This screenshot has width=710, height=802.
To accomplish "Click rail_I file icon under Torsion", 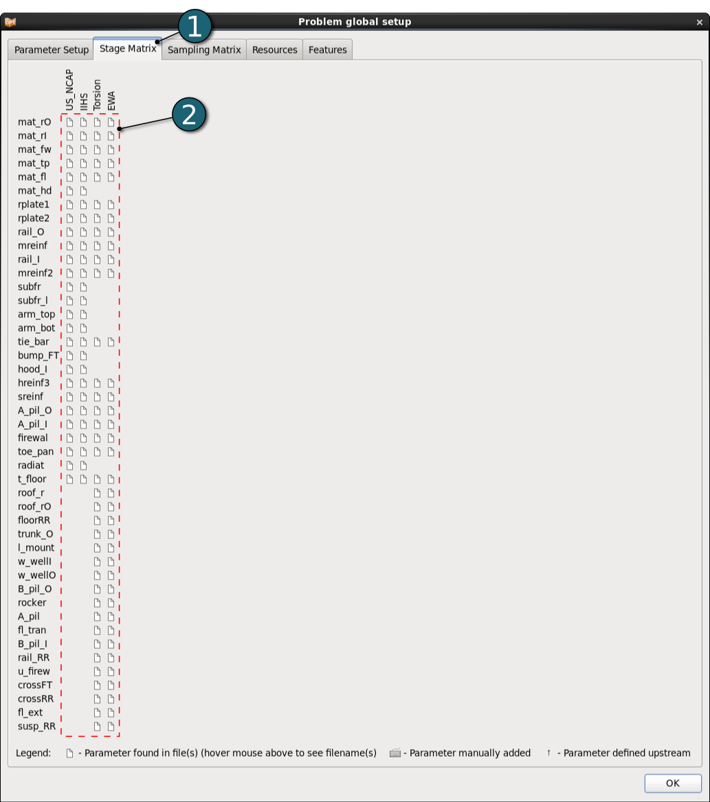I will point(98,260).
